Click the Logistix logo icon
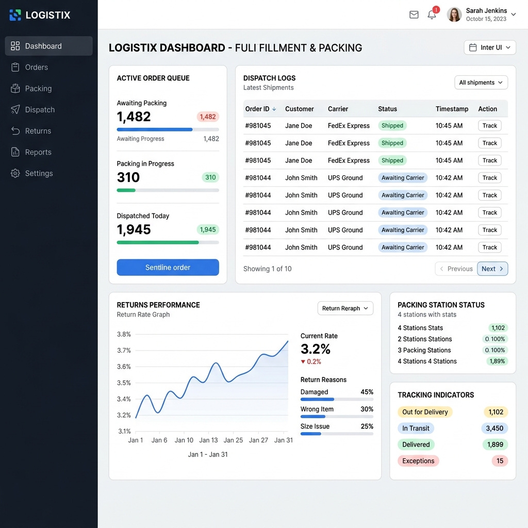The height and width of the screenshot is (528, 528). coord(15,15)
